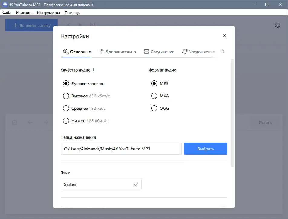Click the 4K YouTube to MP3 app icon

[5, 5]
